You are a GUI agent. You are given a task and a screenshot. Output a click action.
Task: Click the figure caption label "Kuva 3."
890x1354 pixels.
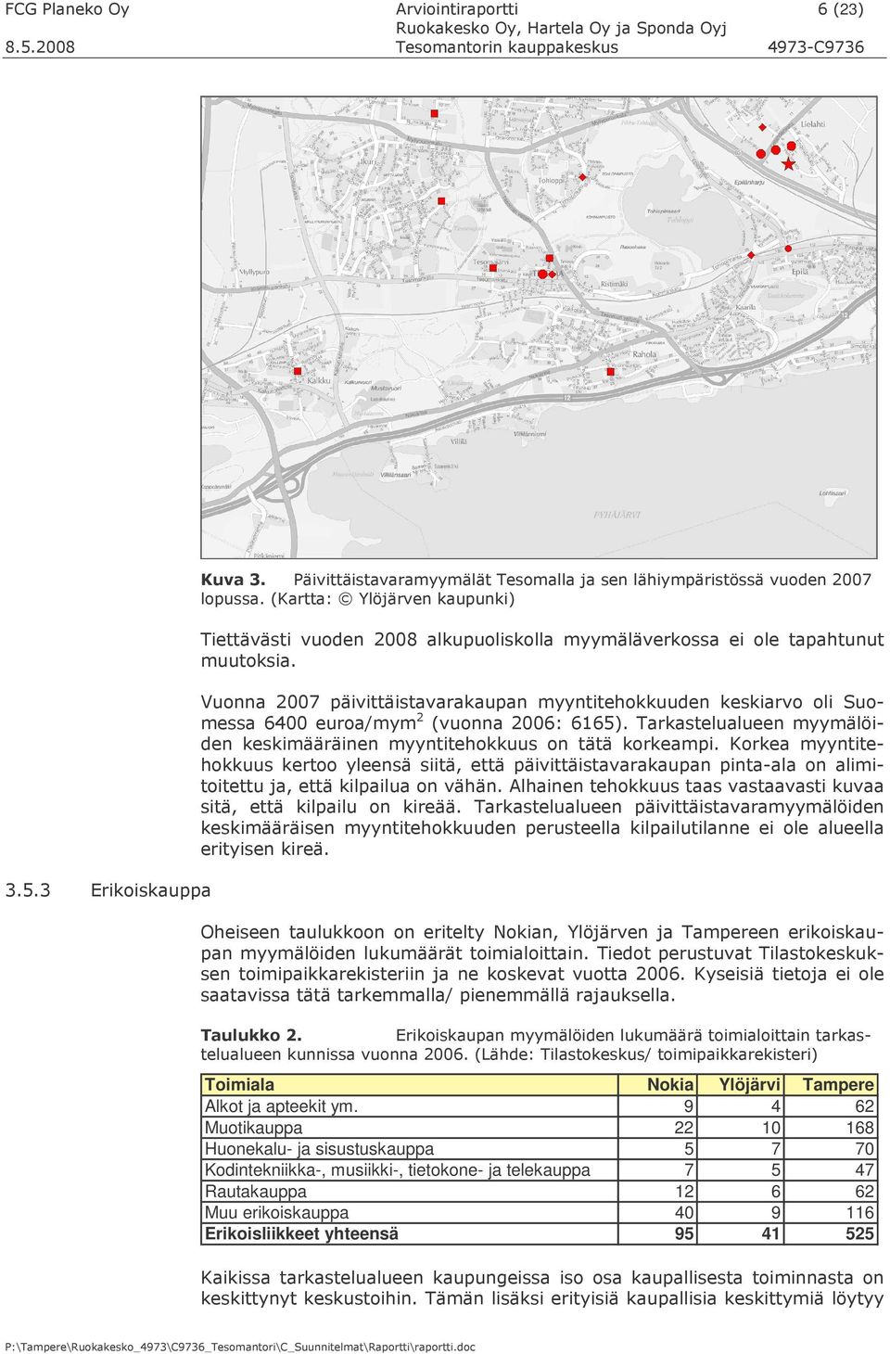pos(234,580)
